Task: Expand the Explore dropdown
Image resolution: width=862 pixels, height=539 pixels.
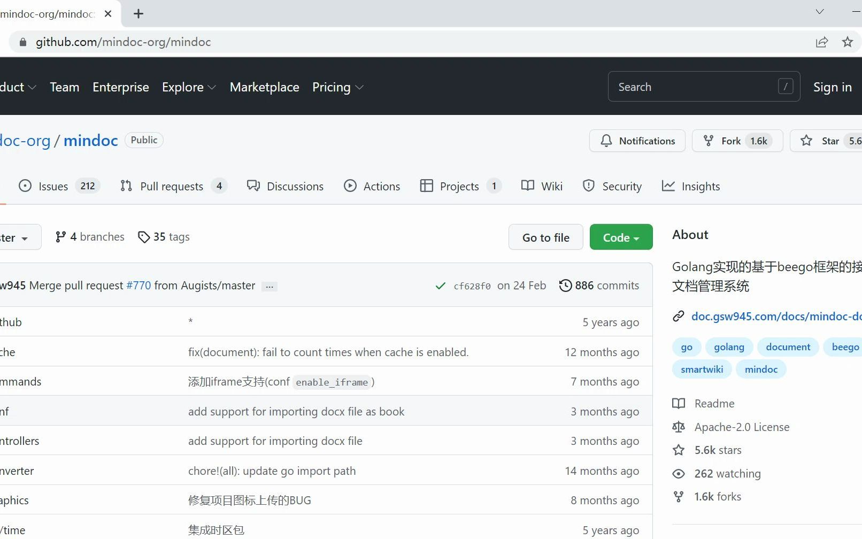Action: coord(189,87)
